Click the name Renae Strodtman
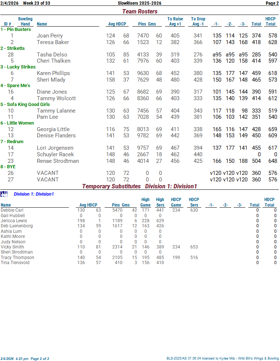The height and width of the screenshot is (361, 280). point(58,161)
